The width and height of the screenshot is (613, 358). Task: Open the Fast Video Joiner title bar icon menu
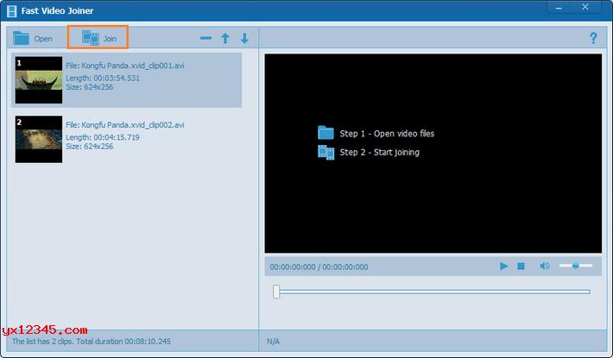pyautogui.click(x=12, y=10)
